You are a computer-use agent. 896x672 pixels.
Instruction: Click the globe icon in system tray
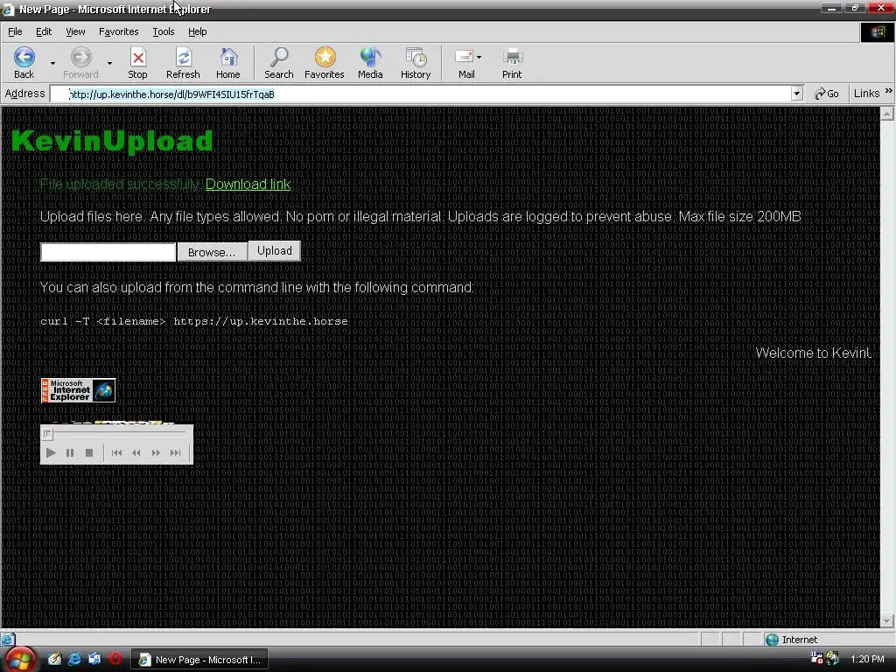coord(833,658)
